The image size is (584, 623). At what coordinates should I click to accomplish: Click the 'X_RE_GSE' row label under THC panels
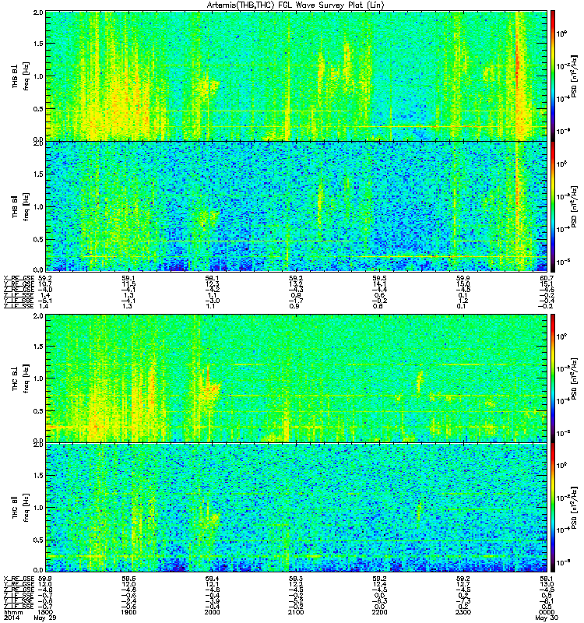coord(19,579)
